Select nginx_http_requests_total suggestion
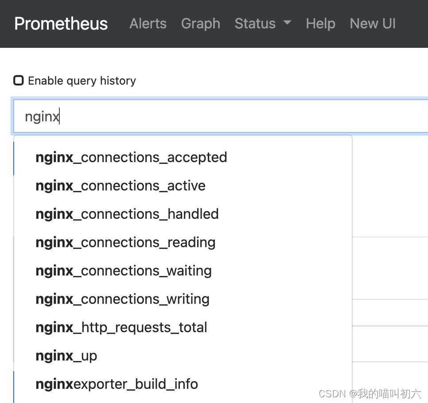Viewport: 428px width, 403px height. (x=121, y=327)
